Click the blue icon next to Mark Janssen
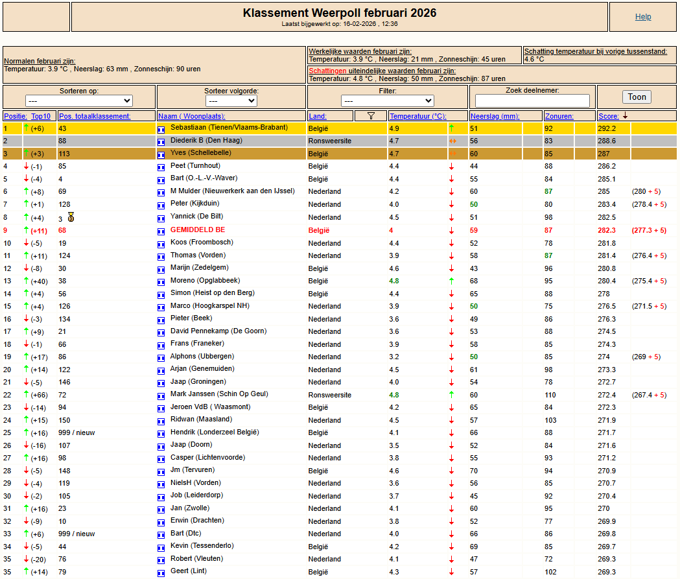The height and width of the screenshot is (579, 680). coord(161,395)
